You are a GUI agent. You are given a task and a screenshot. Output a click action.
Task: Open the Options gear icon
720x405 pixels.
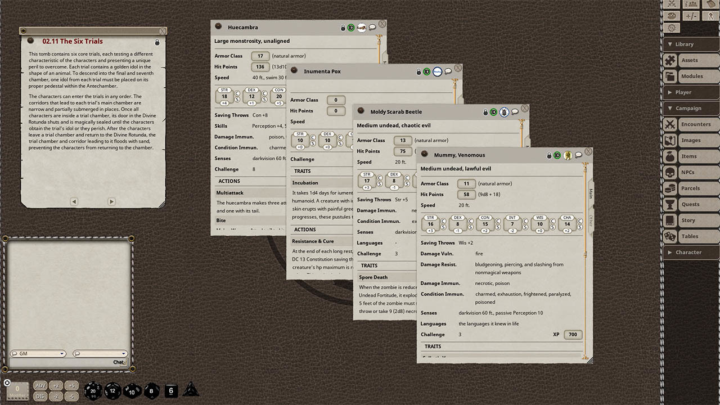(672, 27)
